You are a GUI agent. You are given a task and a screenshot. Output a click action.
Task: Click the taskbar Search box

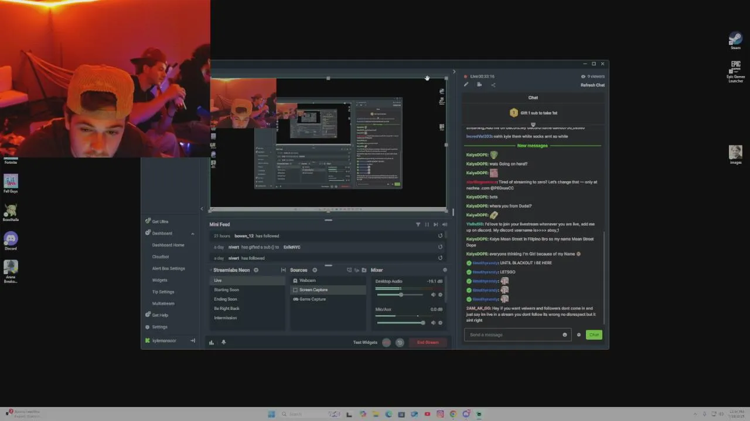pyautogui.click(x=309, y=414)
